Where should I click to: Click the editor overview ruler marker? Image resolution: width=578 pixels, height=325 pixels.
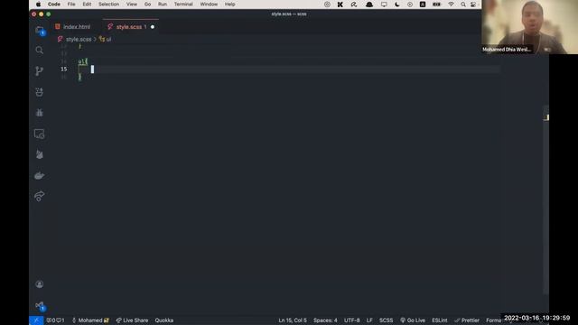(x=546, y=117)
